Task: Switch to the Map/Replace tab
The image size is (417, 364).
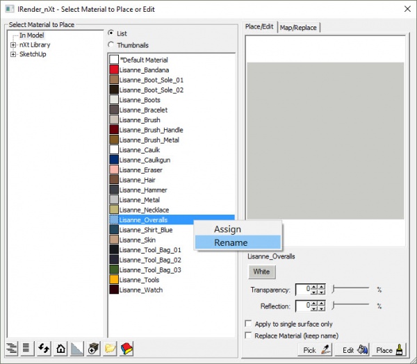Action: point(298,28)
